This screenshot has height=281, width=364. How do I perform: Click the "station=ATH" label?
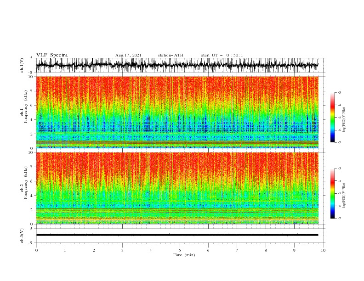pyautogui.click(x=171, y=55)
